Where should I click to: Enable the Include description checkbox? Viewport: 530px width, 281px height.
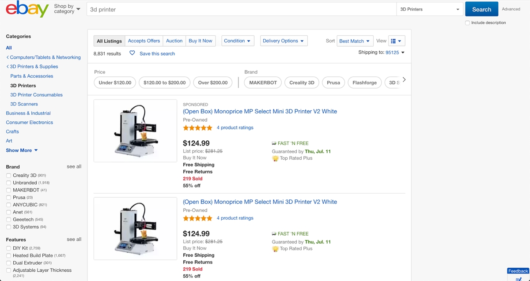467,22
